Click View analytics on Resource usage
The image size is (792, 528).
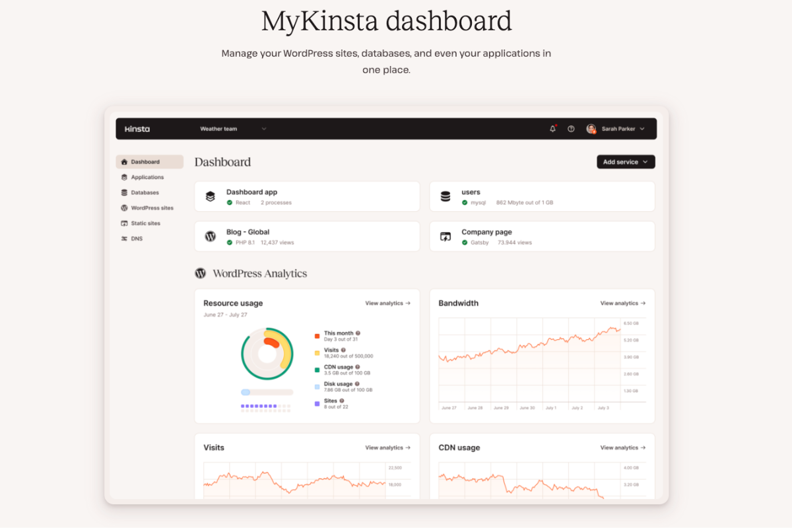point(387,303)
